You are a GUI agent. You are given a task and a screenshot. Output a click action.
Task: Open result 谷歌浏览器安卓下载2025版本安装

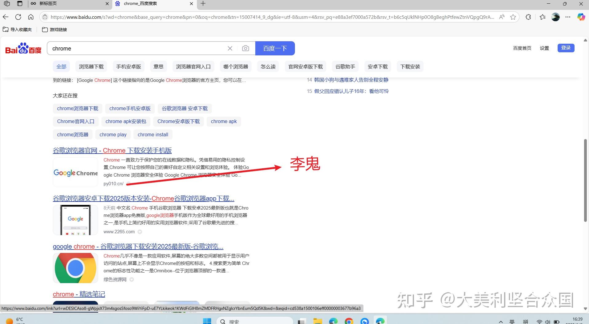click(x=144, y=198)
